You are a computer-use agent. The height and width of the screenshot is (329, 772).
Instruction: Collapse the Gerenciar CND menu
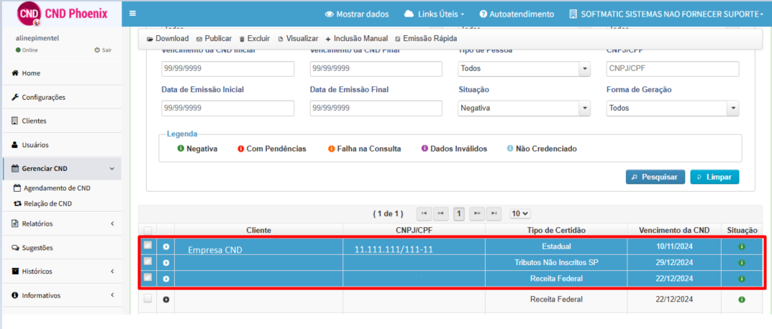(62, 169)
